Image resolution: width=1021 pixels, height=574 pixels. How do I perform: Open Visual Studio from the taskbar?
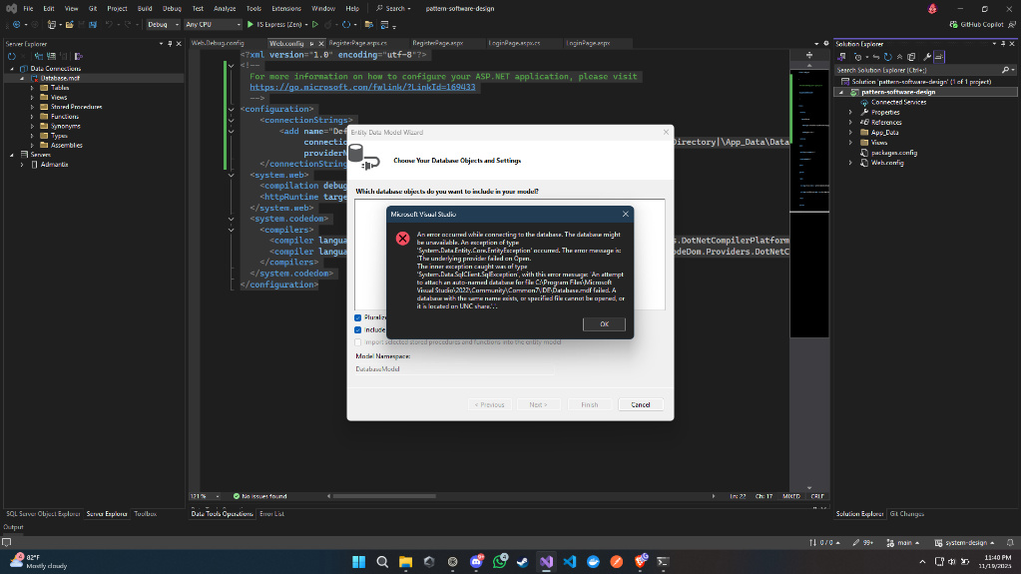coord(546,562)
